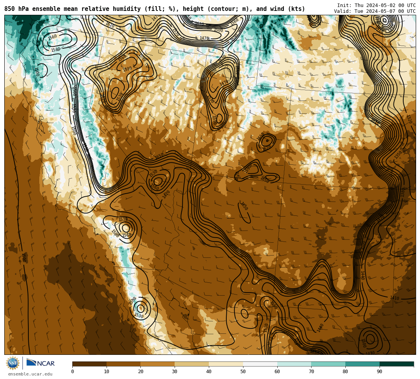Click the colorbar tick label '80'
The image size is (420, 379).
[345, 372]
